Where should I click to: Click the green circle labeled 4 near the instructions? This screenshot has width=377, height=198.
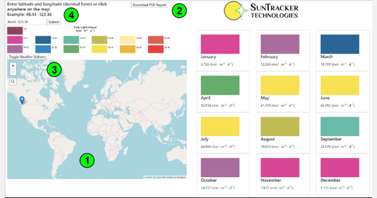tap(72, 14)
